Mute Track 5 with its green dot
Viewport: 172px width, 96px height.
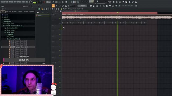pos(60,40)
